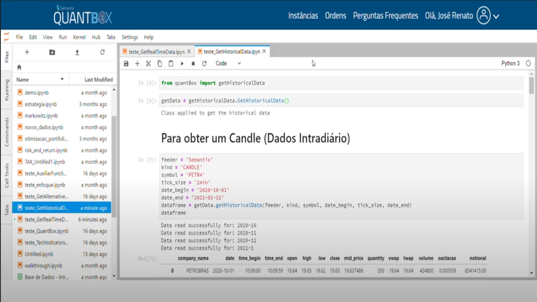Click the JupyterLab logo icon
The height and width of the screenshot is (302, 537).
(6, 37)
